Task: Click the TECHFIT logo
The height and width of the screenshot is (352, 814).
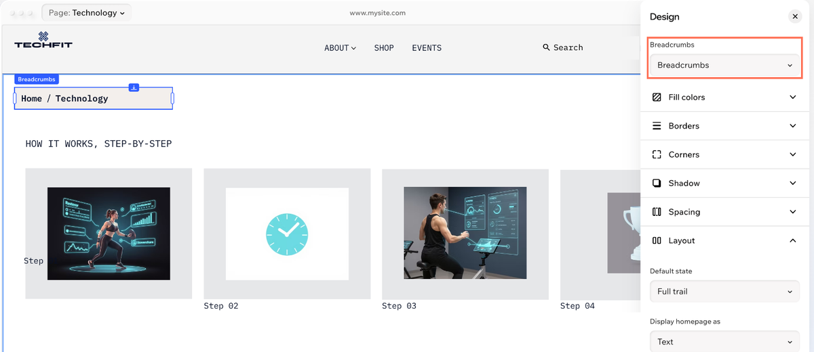Action: [43, 40]
